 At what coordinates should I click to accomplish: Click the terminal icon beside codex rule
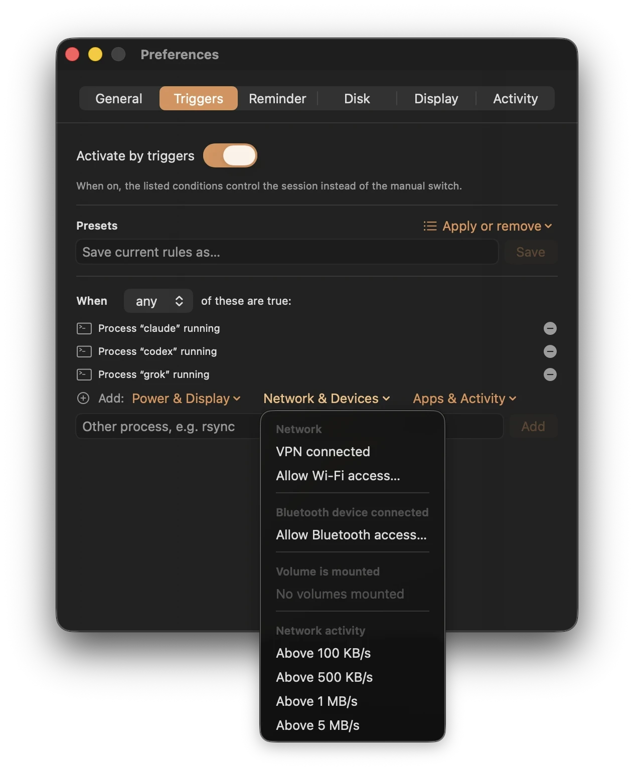click(x=84, y=351)
